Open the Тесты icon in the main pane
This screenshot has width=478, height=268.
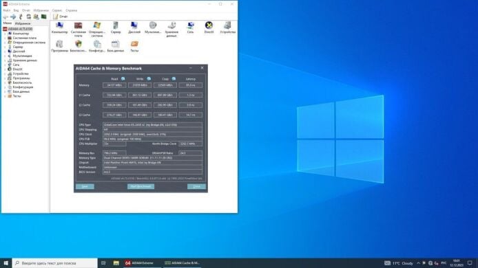point(134,46)
